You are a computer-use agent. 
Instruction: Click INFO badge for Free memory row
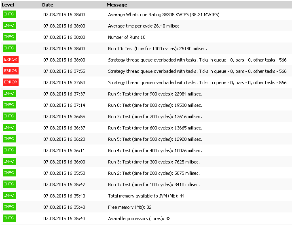point(9,207)
